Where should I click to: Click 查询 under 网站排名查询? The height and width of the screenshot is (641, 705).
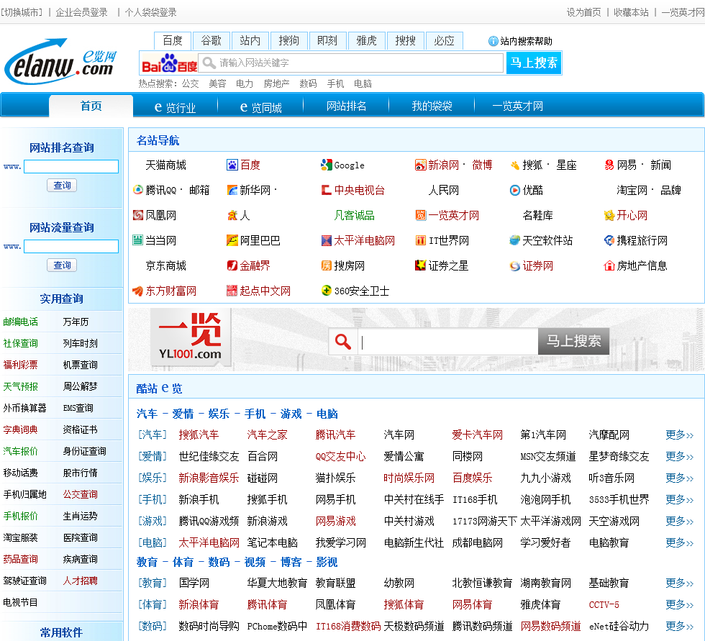(62, 185)
